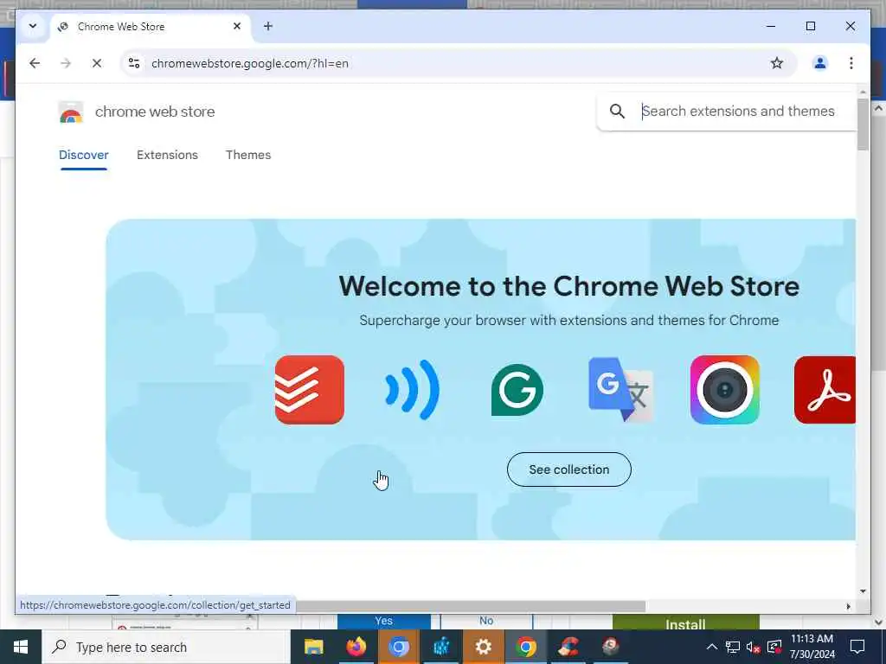Image resolution: width=886 pixels, height=664 pixels.
Task: Show hidden system tray icons
Action: pyautogui.click(x=712, y=647)
